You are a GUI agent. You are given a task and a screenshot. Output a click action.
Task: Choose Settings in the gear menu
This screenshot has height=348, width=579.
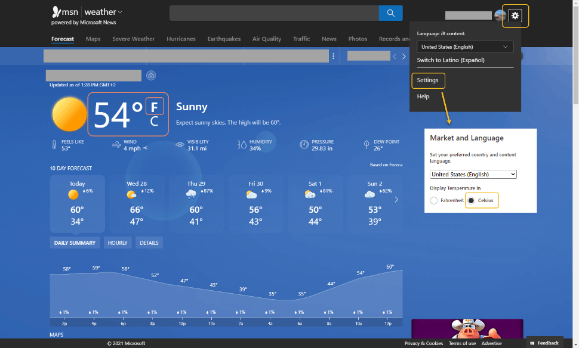[x=427, y=80]
